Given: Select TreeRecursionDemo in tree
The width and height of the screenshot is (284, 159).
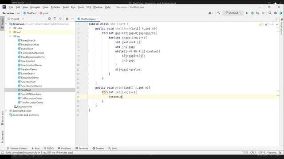Looking at the screenshot, I should pyautogui.click(x=32, y=102).
